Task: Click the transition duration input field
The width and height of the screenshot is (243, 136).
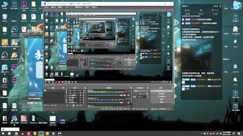Action: coord(142,97)
